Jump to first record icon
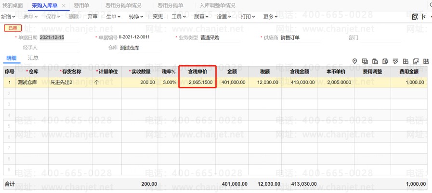The height and width of the screenshot is (193, 432). point(424,17)
